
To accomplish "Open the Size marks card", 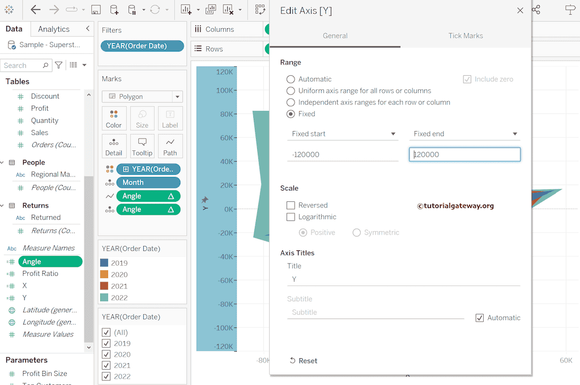I will [142, 119].
